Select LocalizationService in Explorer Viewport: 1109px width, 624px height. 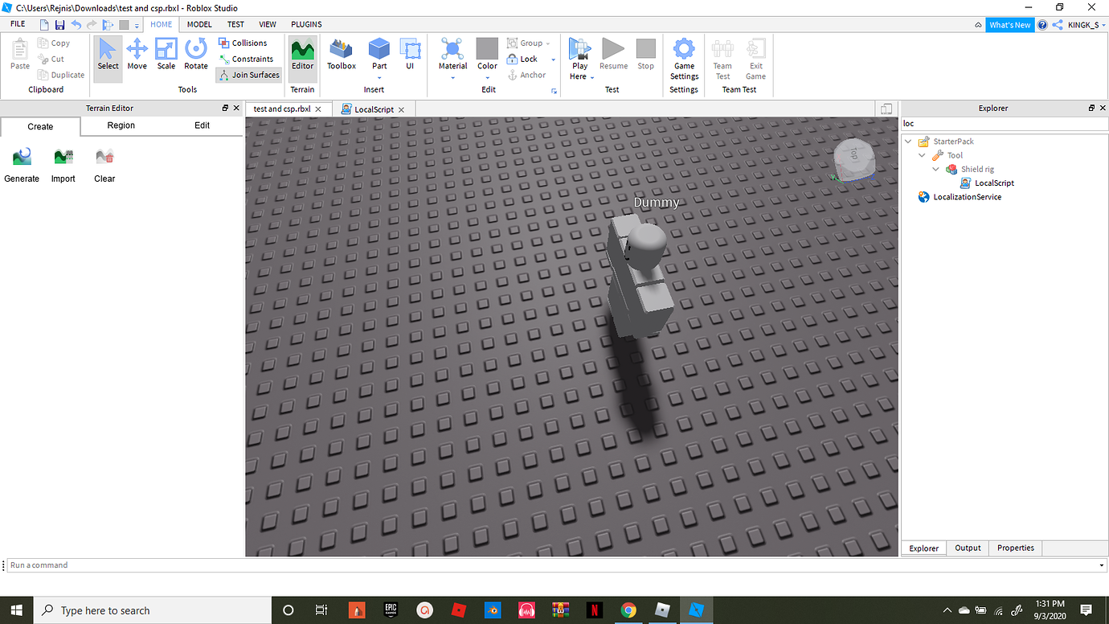(x=967, y=196)
